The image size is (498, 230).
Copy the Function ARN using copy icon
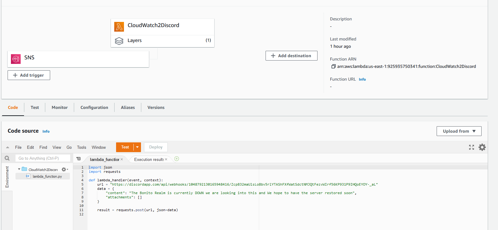point(333,67)
